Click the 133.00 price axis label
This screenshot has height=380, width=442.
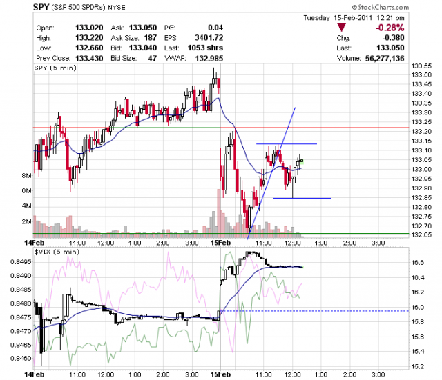click(421, 169)
